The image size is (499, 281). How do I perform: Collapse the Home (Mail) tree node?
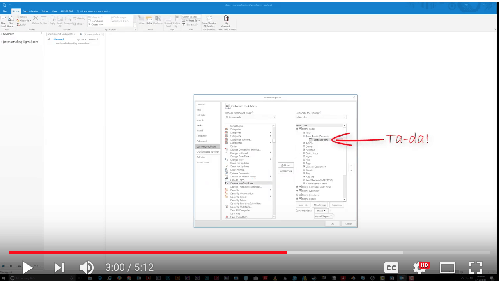(297, 129)
